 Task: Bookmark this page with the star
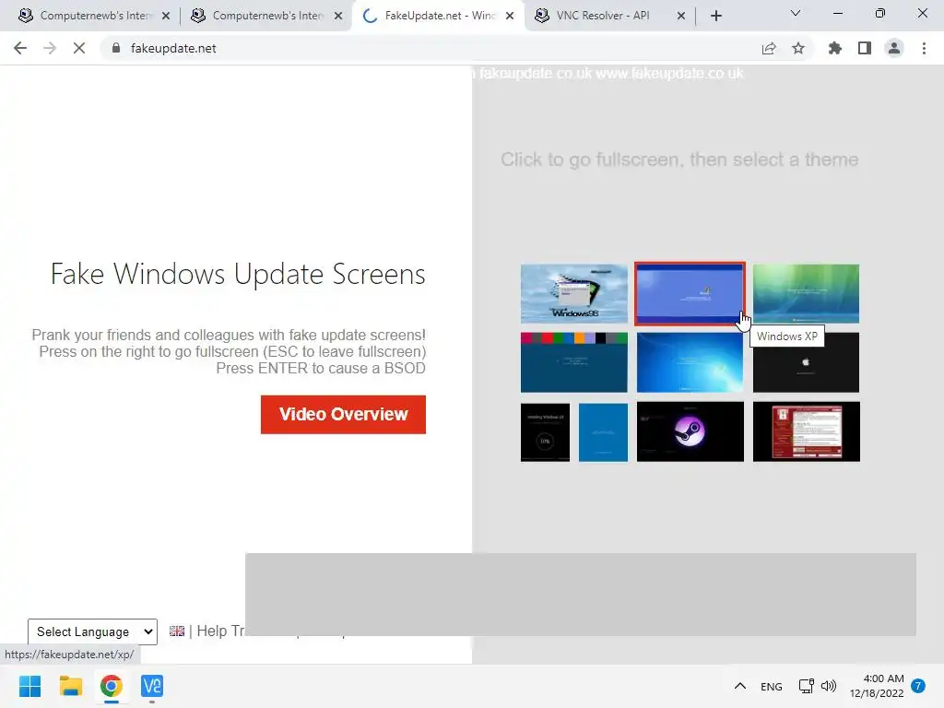point(798,48)
